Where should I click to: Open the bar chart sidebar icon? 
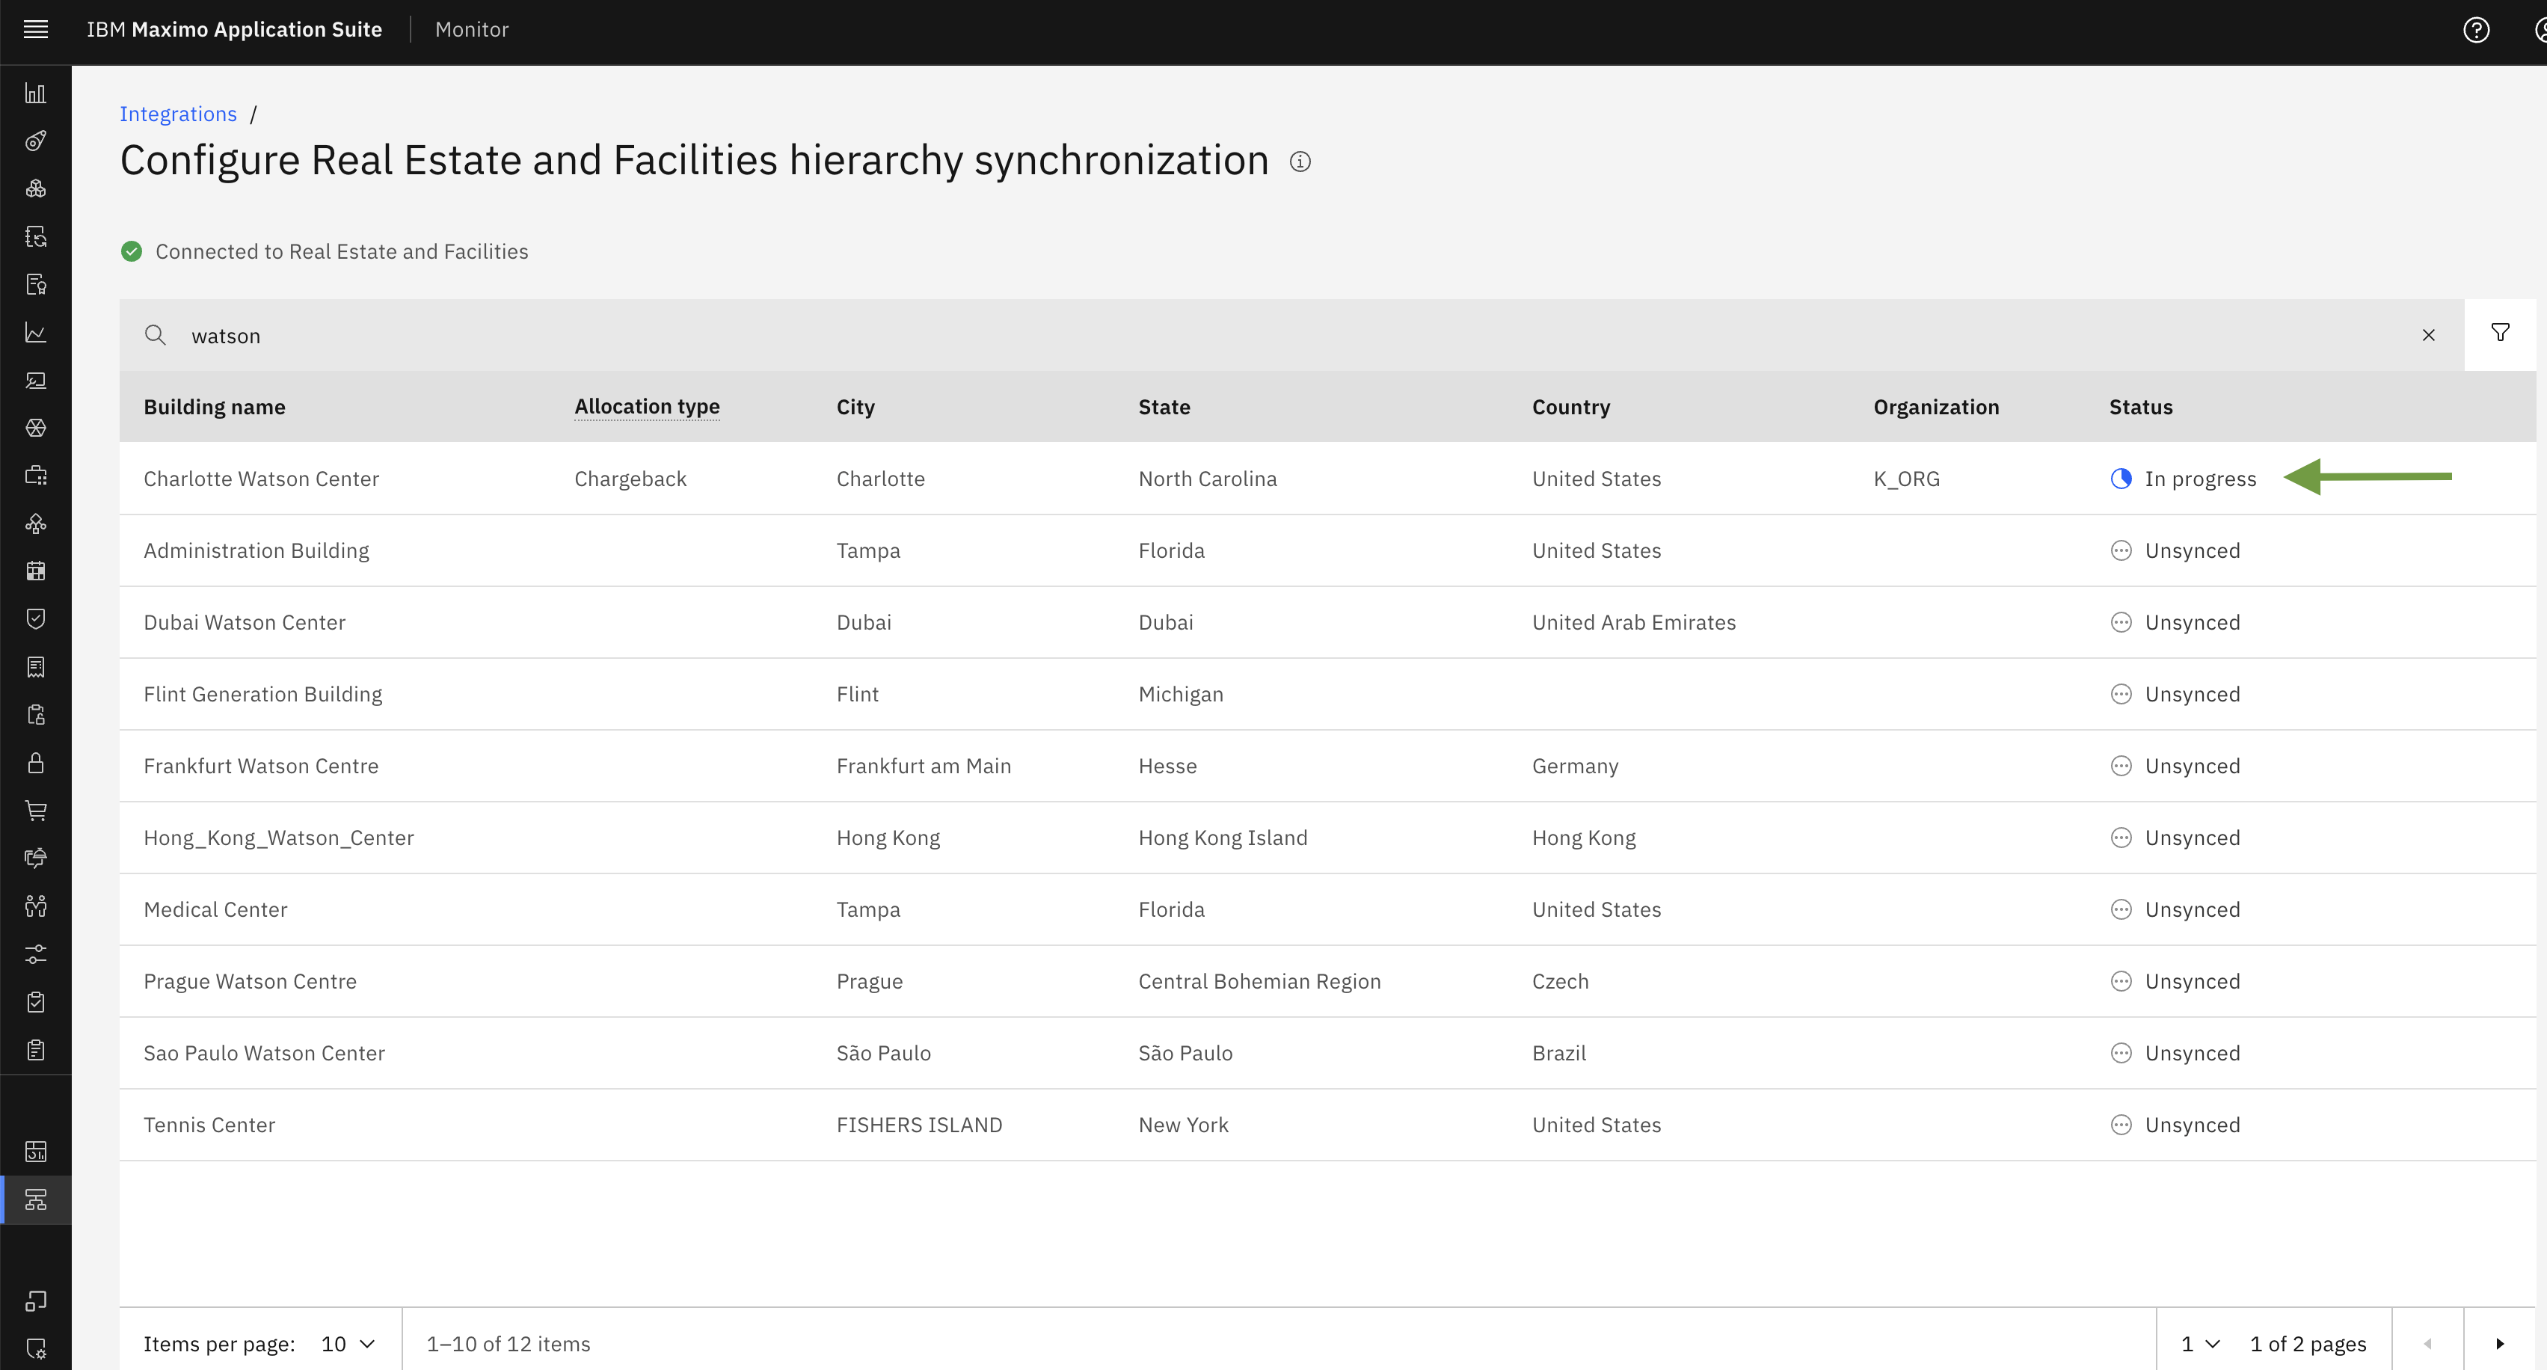point(36,93)
